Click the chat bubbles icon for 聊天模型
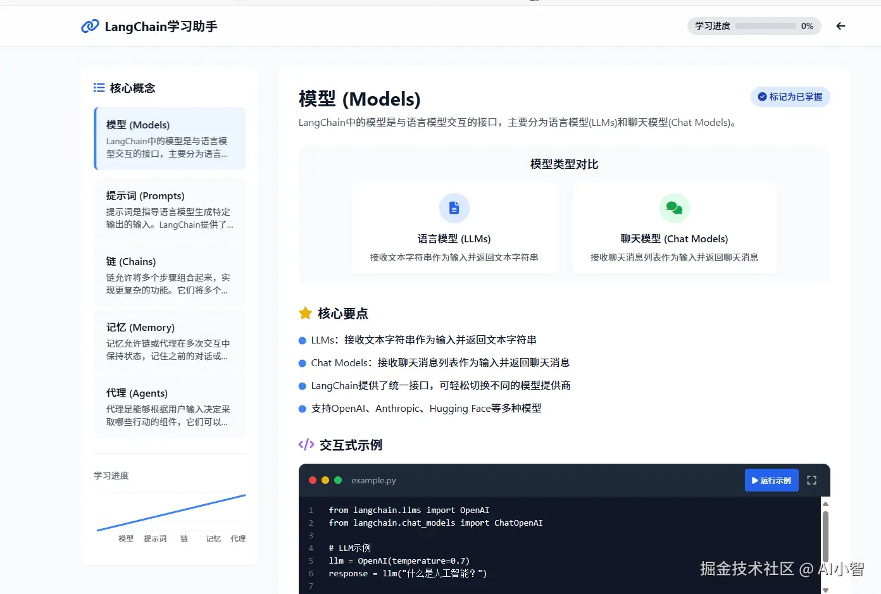The image size is (881, 594). coord(675,208)
